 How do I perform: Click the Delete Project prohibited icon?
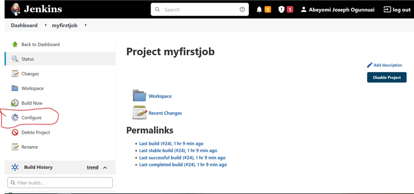pyautogui.click(x=15, y=133)
